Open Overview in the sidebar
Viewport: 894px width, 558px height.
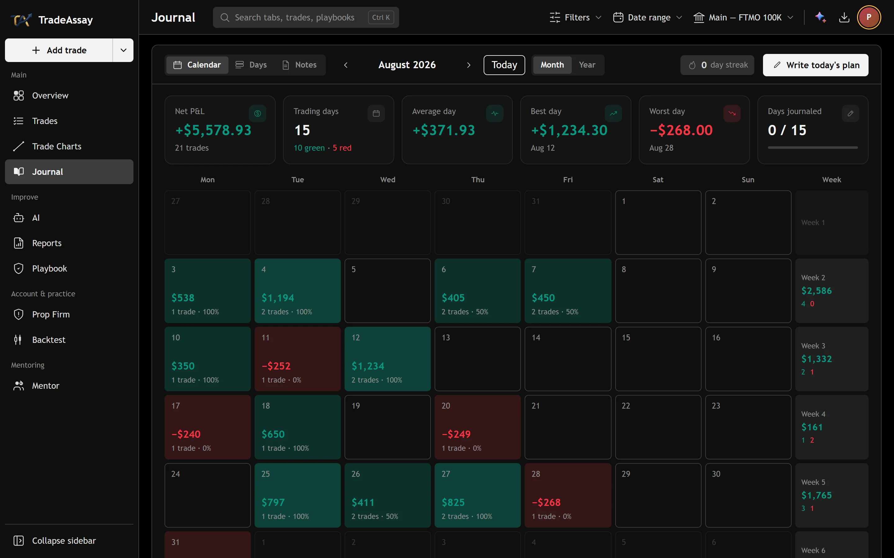pos(69,95)
